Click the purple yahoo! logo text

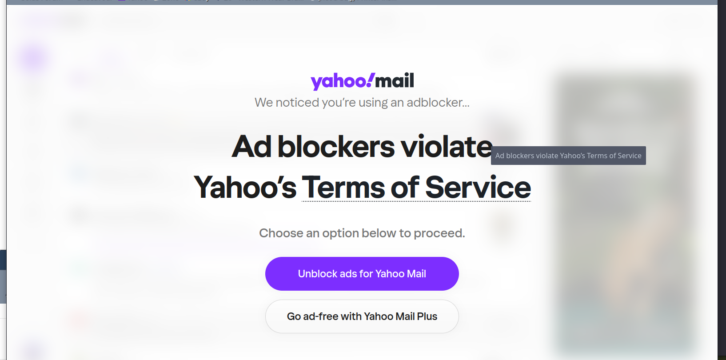[x=339, y=81]
